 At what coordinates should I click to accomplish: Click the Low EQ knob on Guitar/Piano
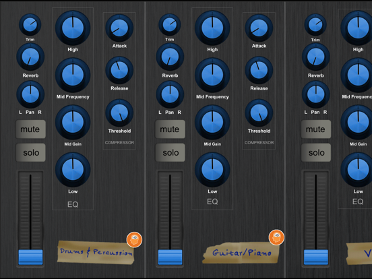(212, 170)
